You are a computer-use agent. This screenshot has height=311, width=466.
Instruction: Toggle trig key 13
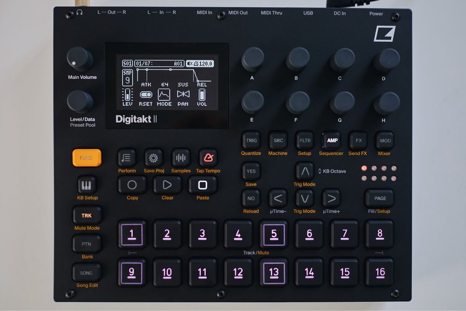coord(274,273)
